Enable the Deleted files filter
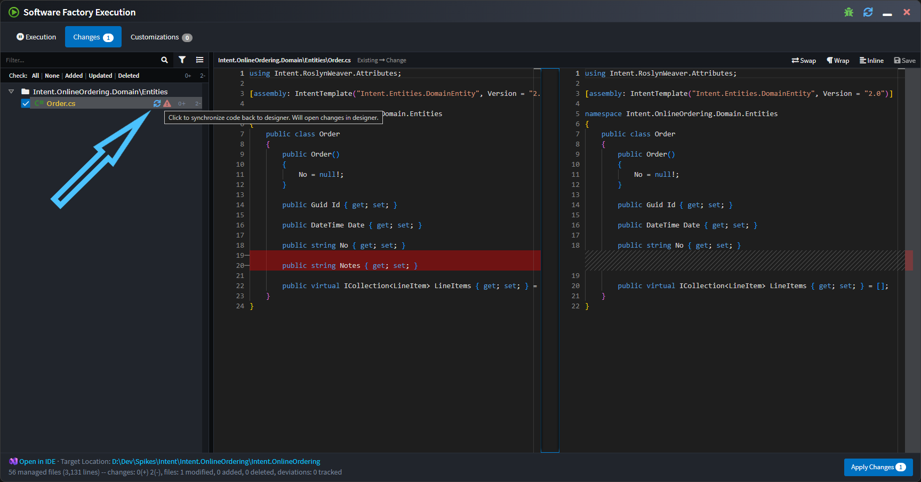Screen dimensions: 921x482 pos(129,75)
